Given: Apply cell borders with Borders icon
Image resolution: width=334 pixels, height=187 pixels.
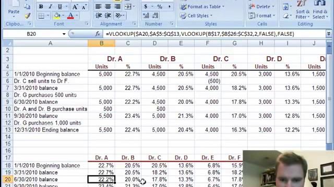Looking at the screenshot, I should [x=41, y=16].
